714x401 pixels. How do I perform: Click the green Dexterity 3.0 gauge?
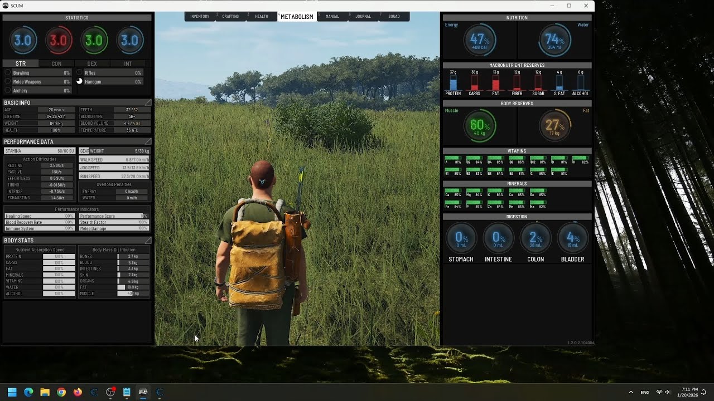[x=94, y=41]
